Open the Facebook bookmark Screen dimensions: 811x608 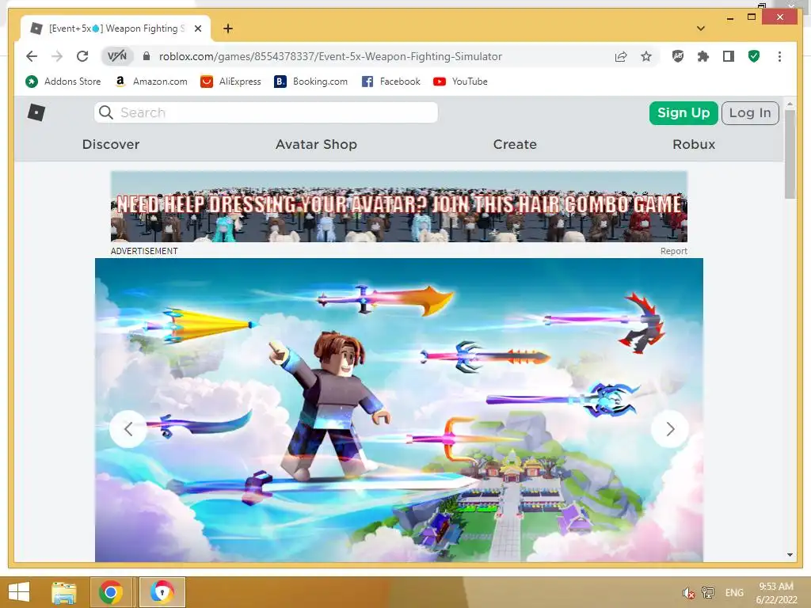click(x=391, y=82)
